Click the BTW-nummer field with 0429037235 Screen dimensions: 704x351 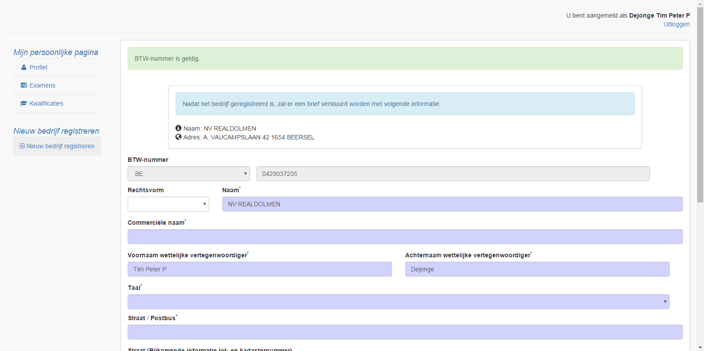453,174
